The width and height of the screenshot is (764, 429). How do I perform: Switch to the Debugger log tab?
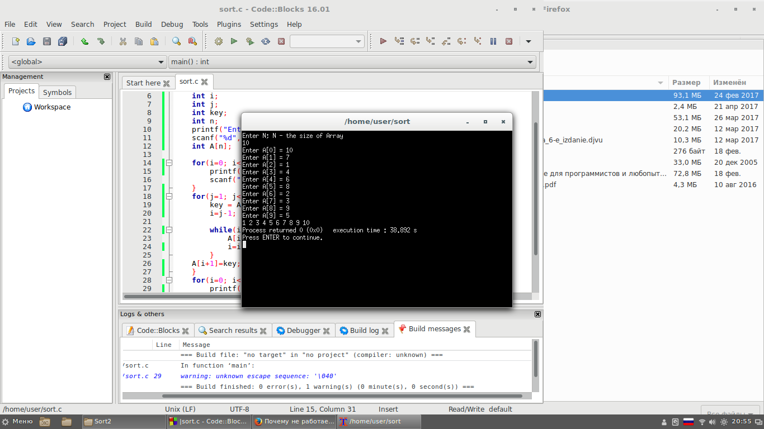tap(304, 331)
